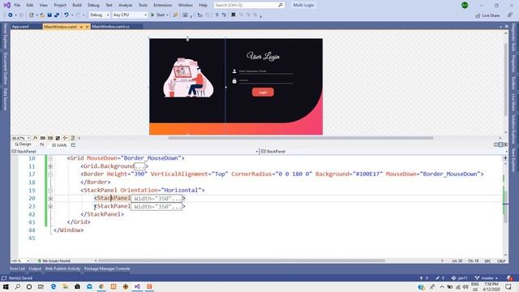Expand the collapsed StackPanel on line 20

coord(50,198)
